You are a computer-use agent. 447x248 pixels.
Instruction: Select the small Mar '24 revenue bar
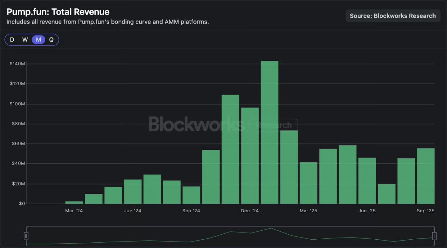coord(74,202)
